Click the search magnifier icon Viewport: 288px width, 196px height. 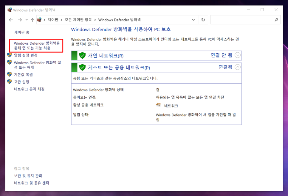276,20
